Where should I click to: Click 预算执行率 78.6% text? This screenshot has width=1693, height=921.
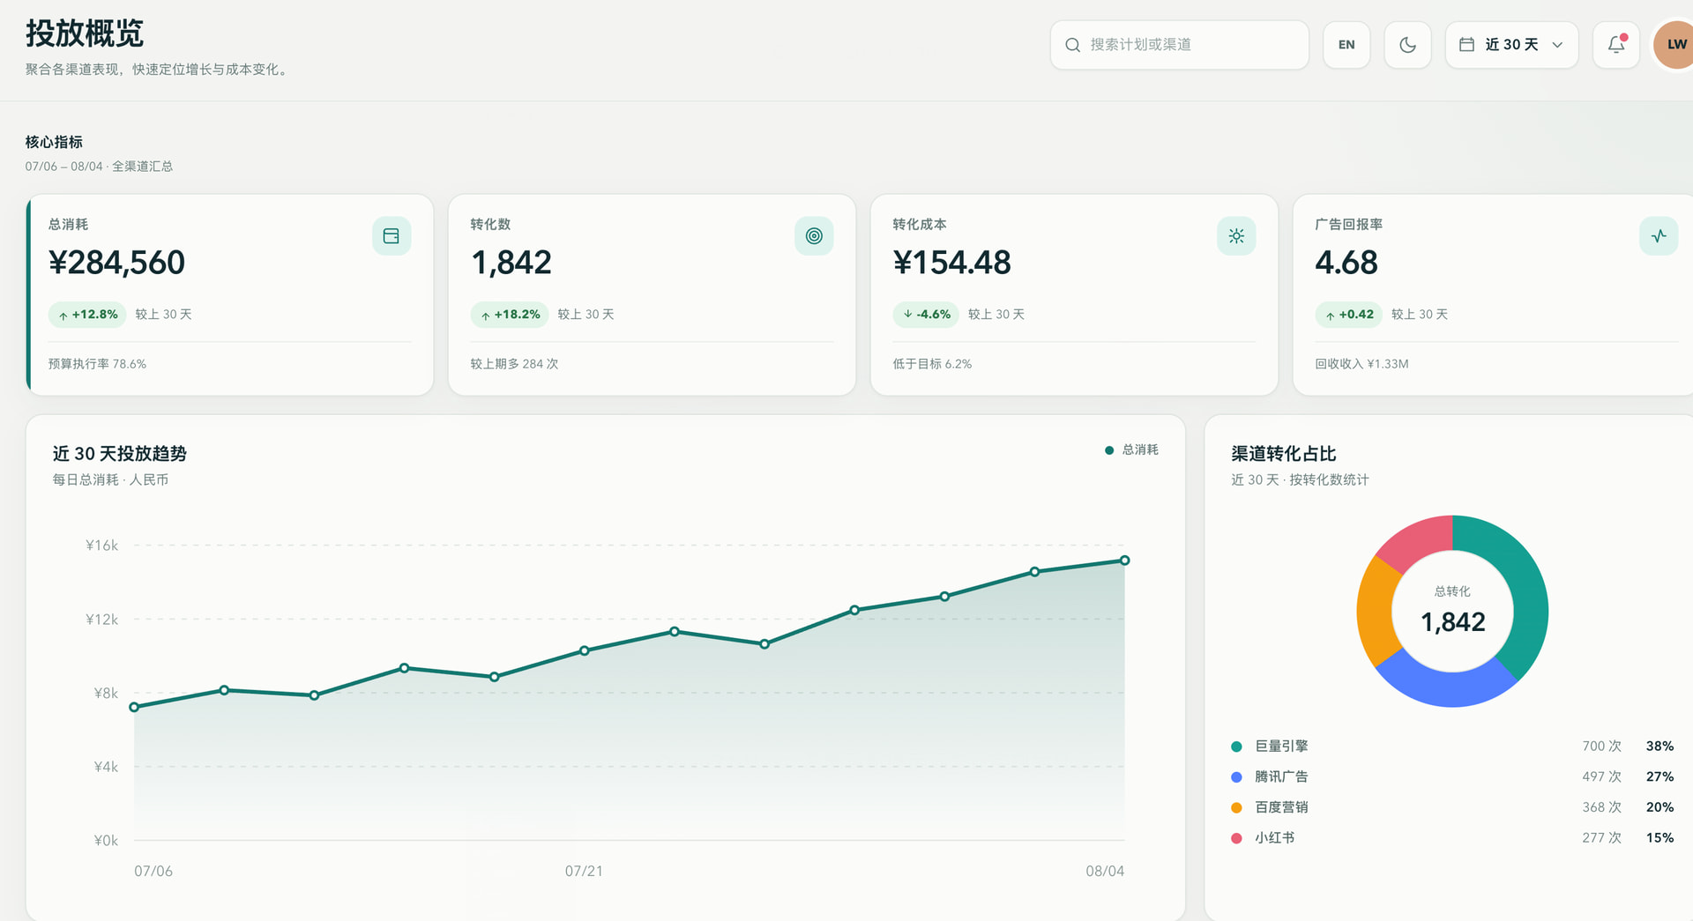[x=97, y=364]
